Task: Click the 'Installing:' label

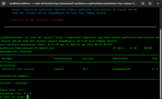Action: pos(8,66)
